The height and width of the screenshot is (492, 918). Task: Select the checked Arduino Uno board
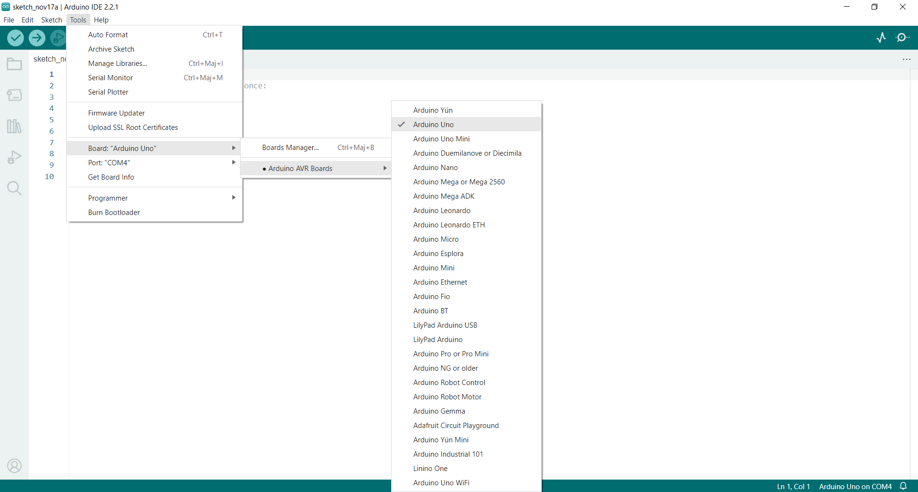(x=466, y=125)
